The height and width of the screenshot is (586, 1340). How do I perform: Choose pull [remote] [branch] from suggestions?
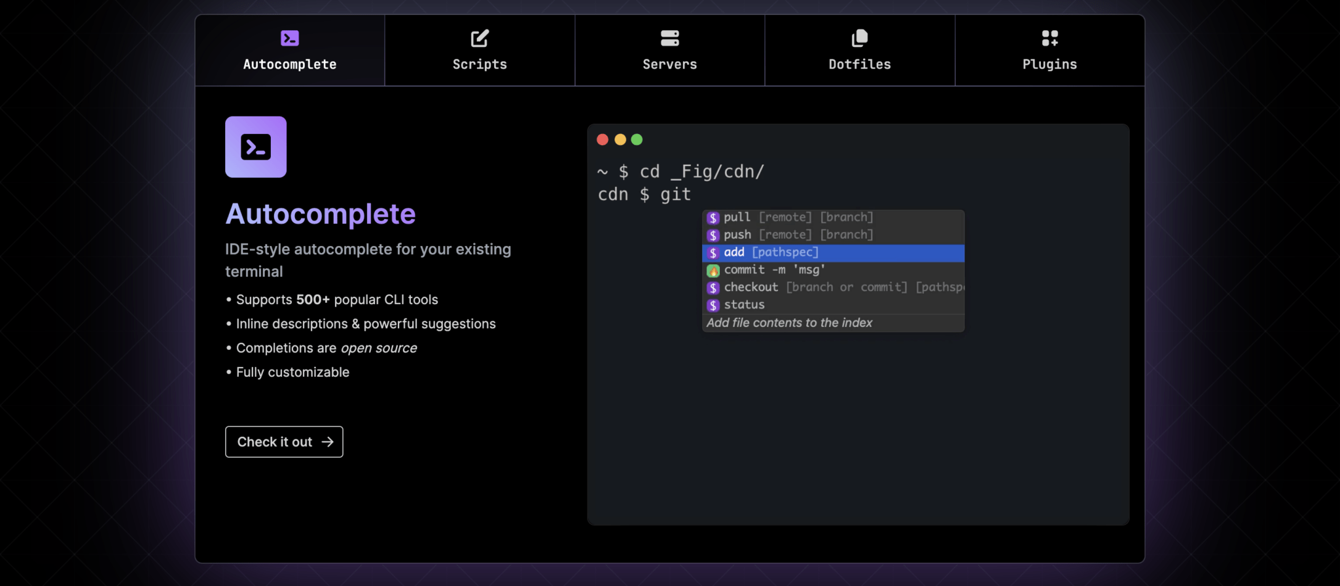798,218
